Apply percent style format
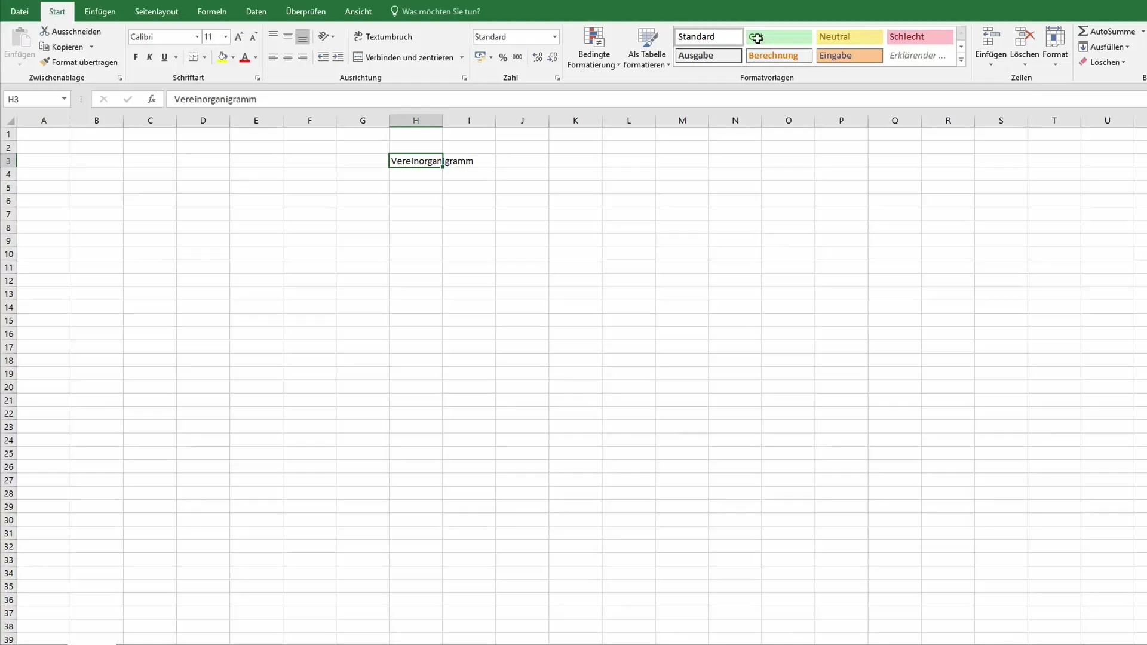The image size is (1147, 645). pyautogui.click(x=503, y=57)
